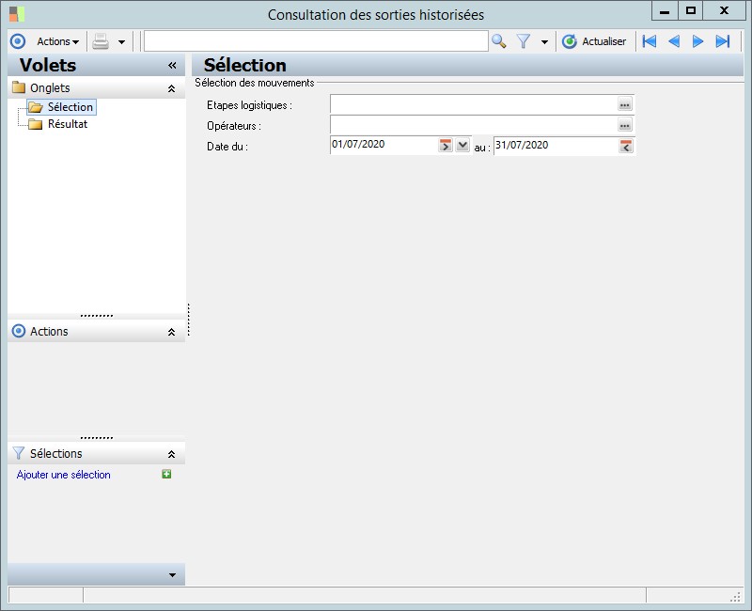Click the end date calendar icon
This screenshot has width=752, height=611.
pyautogui.click(x=626, y=147)
